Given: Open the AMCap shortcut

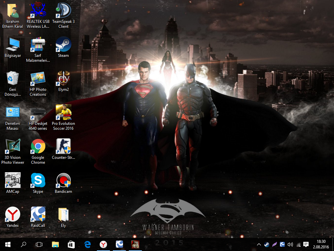Looking at the screenshot, I should coord(13,183).
